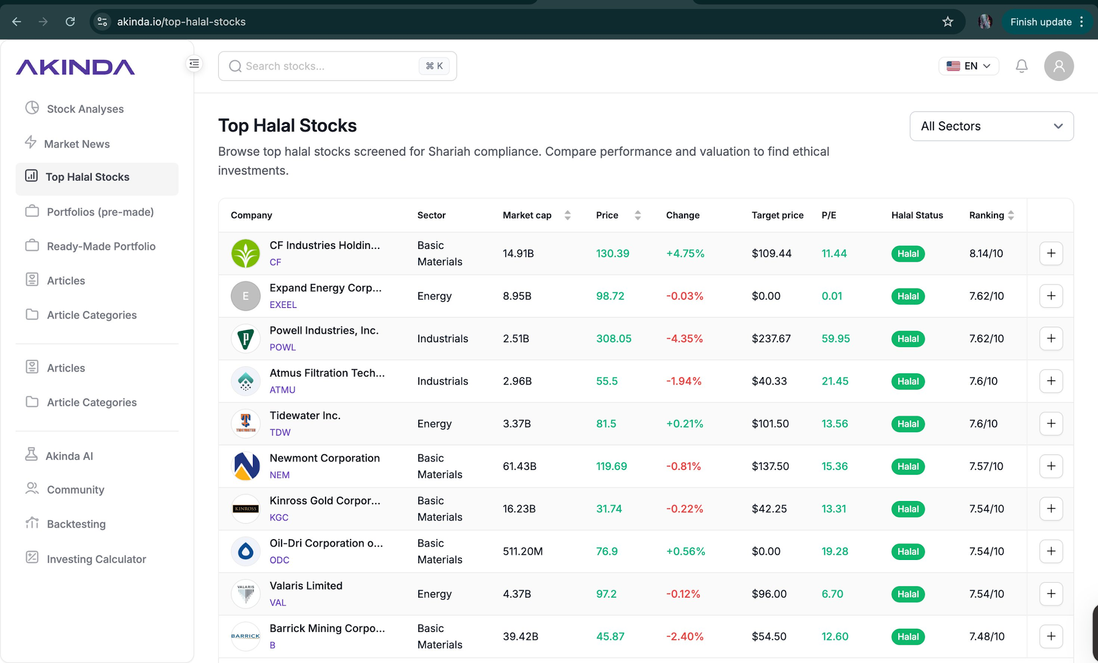Viewport: 1098px width, 663px height.
Task: Focus the Search stocks input field
Action: tap(337, 66)
